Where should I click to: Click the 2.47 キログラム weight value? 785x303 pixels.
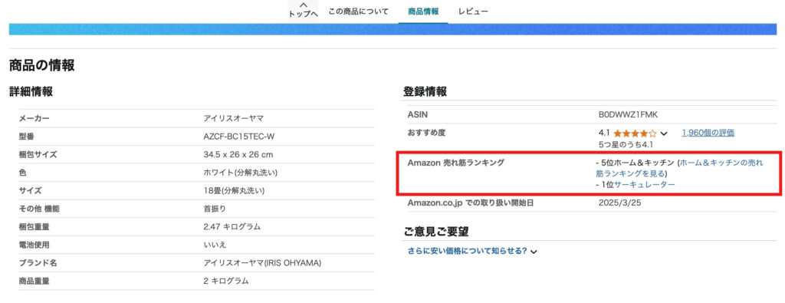(x=232, y=226)
